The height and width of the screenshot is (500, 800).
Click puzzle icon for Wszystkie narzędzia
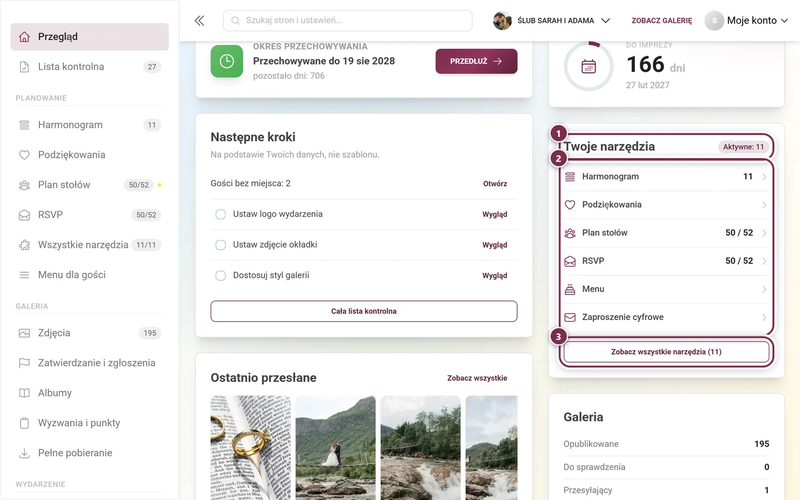24,245
